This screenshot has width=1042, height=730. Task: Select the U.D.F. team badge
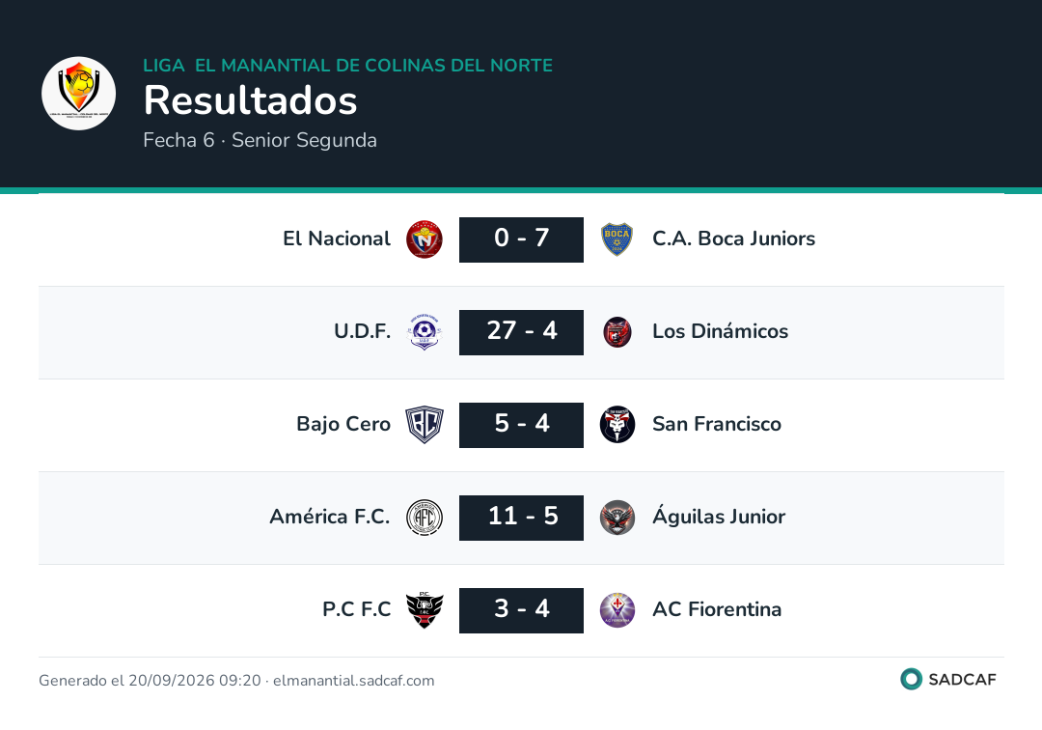coord(425,332)
